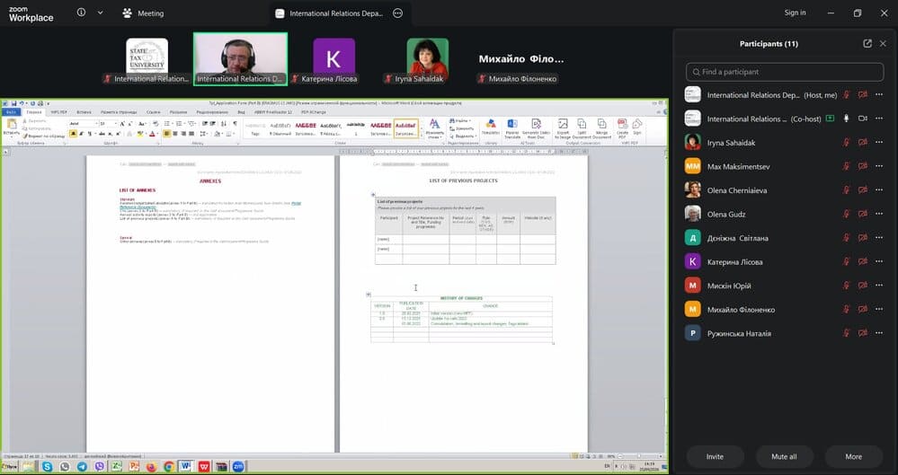898x475 pixels.
Task: Open Skype from the shared taskbar
Action: (x=47, y=466)
